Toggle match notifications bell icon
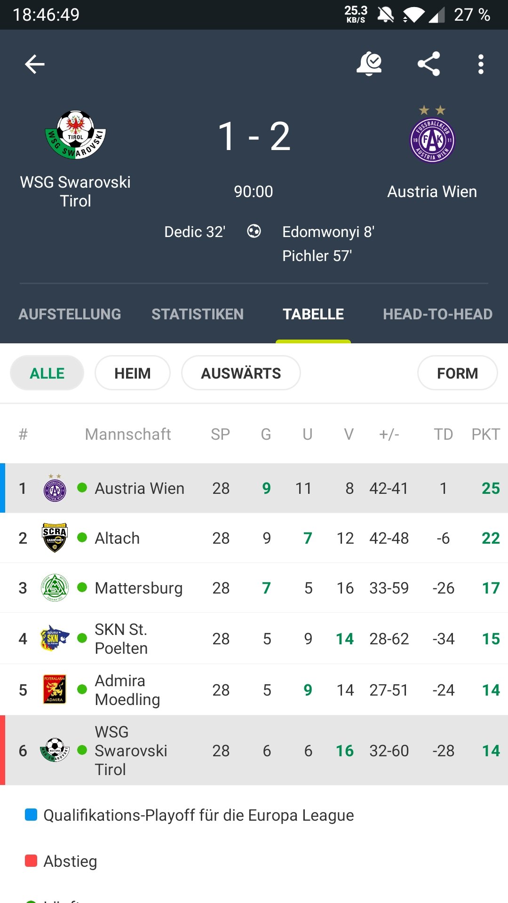The width and height of the screenshot is (508, 903). 369,63
